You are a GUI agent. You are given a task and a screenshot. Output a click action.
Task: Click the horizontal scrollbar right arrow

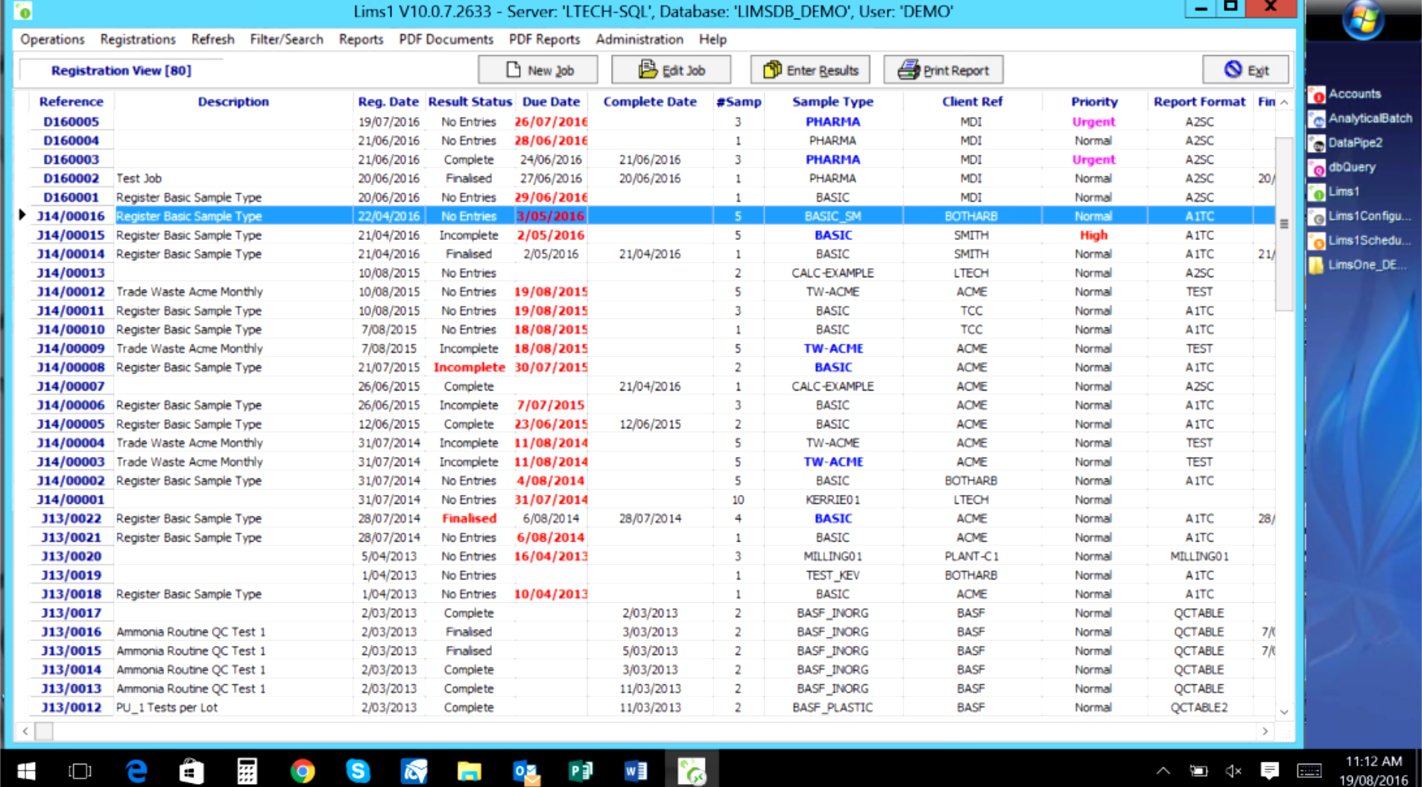[1265, 731]
